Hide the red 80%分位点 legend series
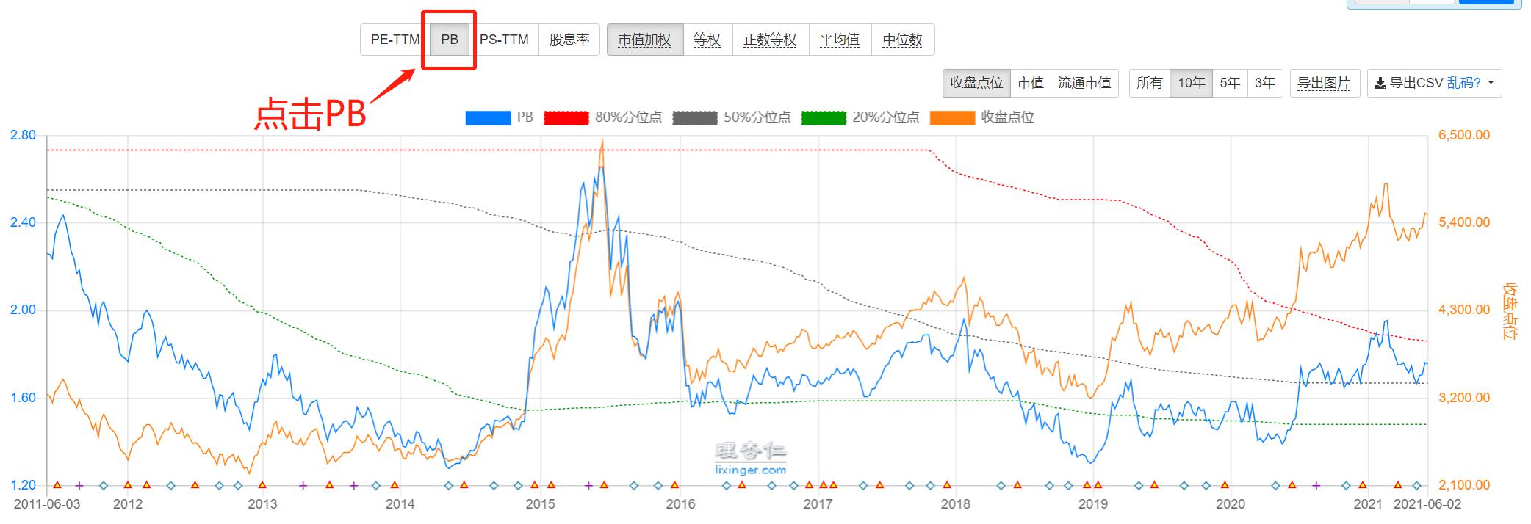1531x524 pixels. click(602, 117)
